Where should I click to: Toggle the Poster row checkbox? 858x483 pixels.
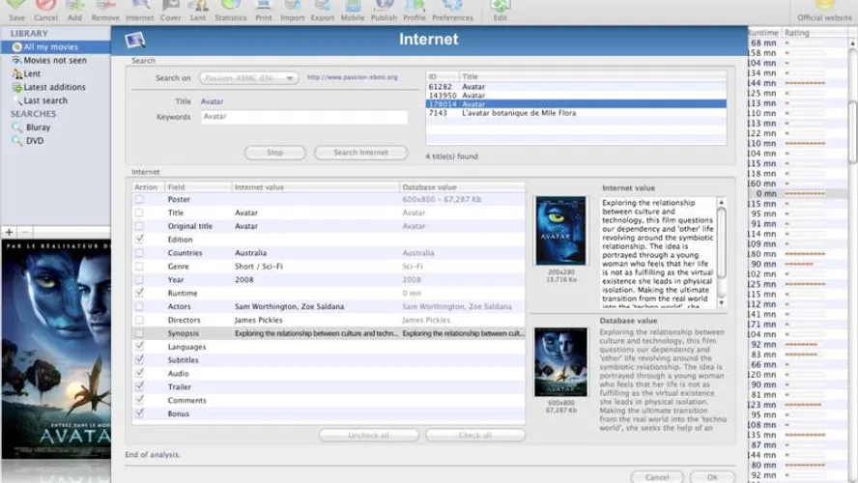[x=139, y=200]
